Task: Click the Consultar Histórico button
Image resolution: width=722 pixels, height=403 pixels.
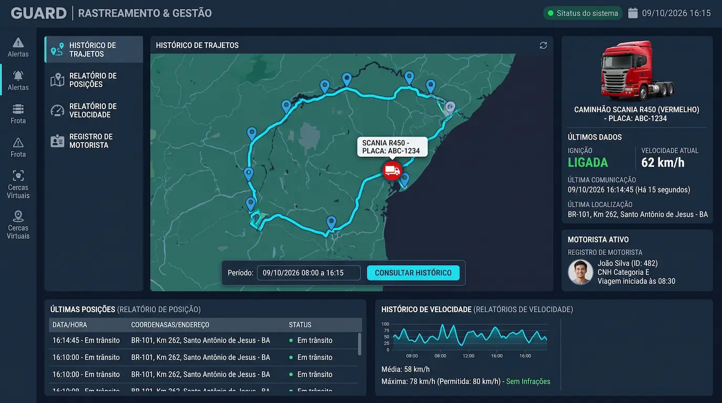Action: pos(413,273)
